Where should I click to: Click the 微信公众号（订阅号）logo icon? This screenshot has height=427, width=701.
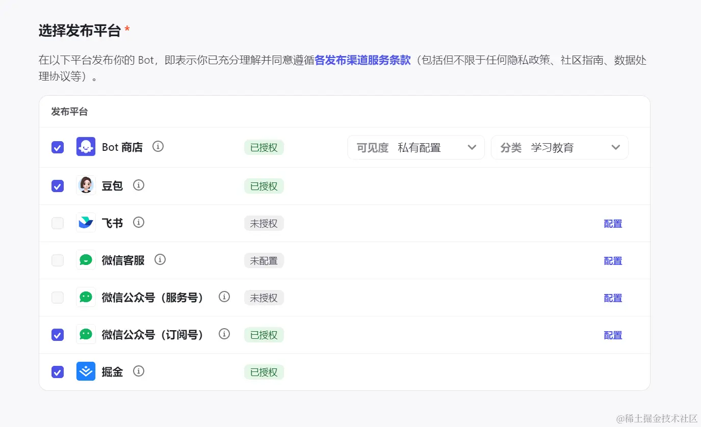click(x=86, y=334)
